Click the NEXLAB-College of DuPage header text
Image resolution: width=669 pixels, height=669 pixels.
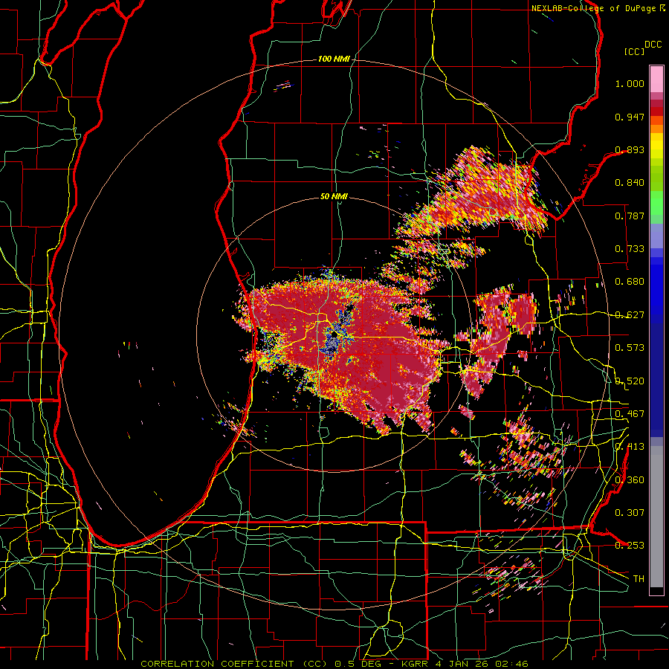pyautogui.click(x=594, y=8)
